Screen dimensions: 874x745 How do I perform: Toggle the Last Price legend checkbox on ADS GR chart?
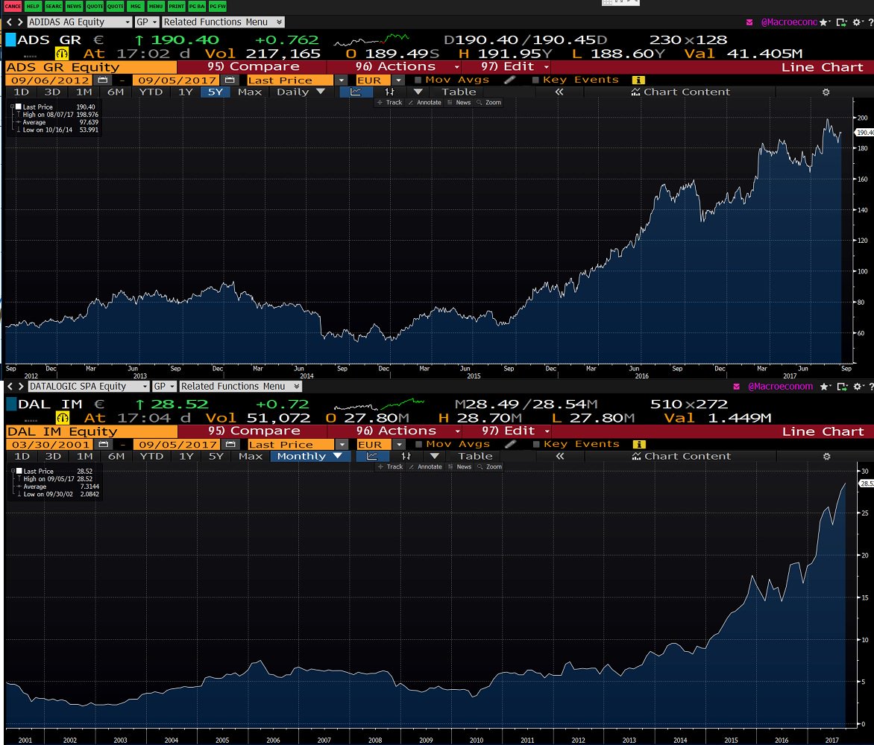pyautogui.click(x=19, y=107)
